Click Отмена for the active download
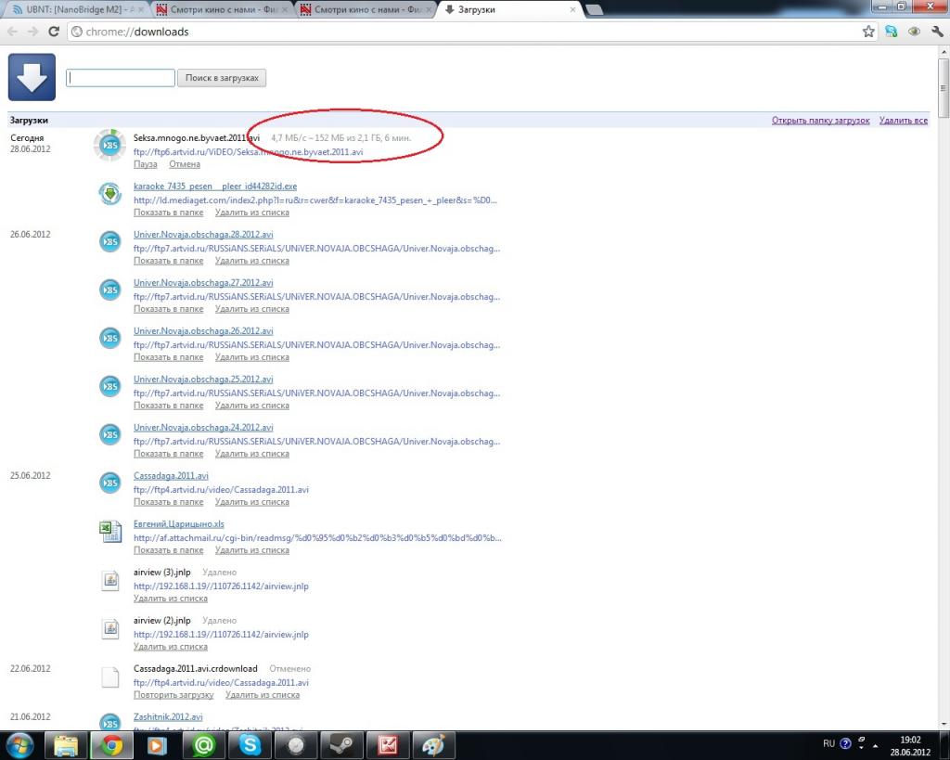Screen dimensions: 950x760 [185, 164]
